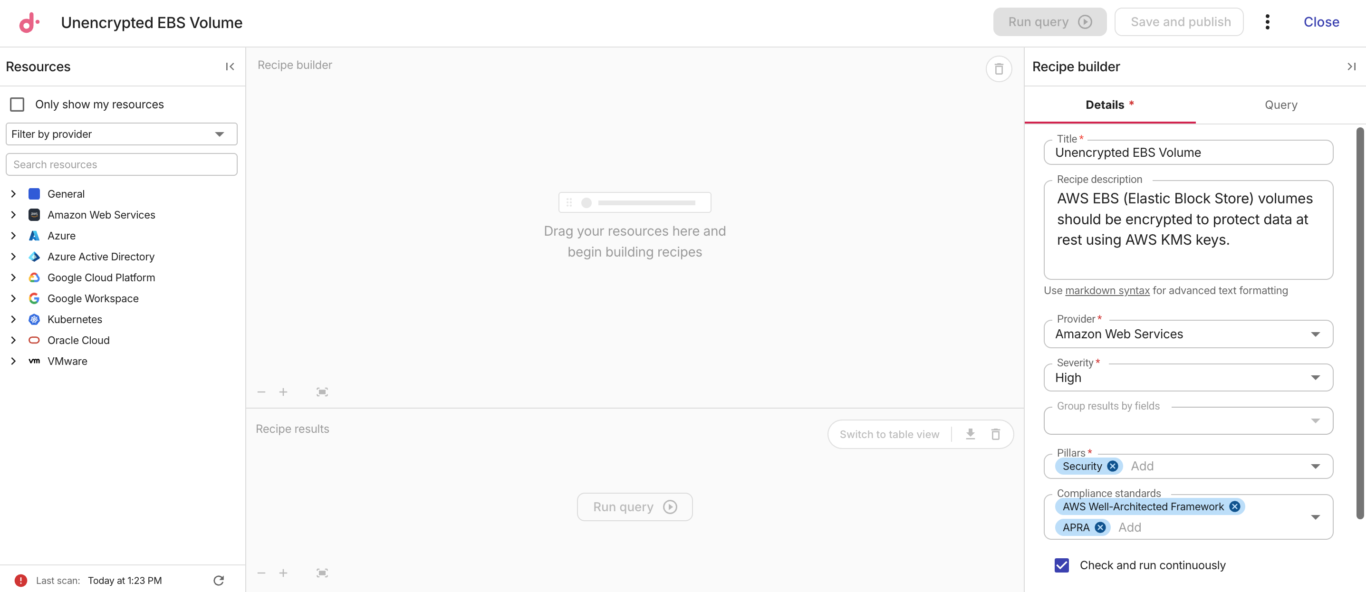Click the app logo in the header
Screen dimensions: 1366x592
[29, 22]
